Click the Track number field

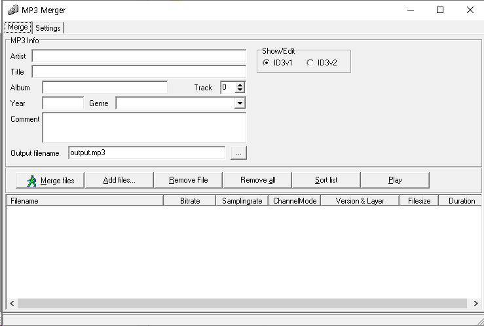coord(228,88)
